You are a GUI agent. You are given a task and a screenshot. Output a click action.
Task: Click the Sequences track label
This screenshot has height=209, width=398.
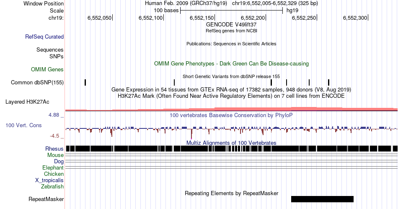pos(50,50)
